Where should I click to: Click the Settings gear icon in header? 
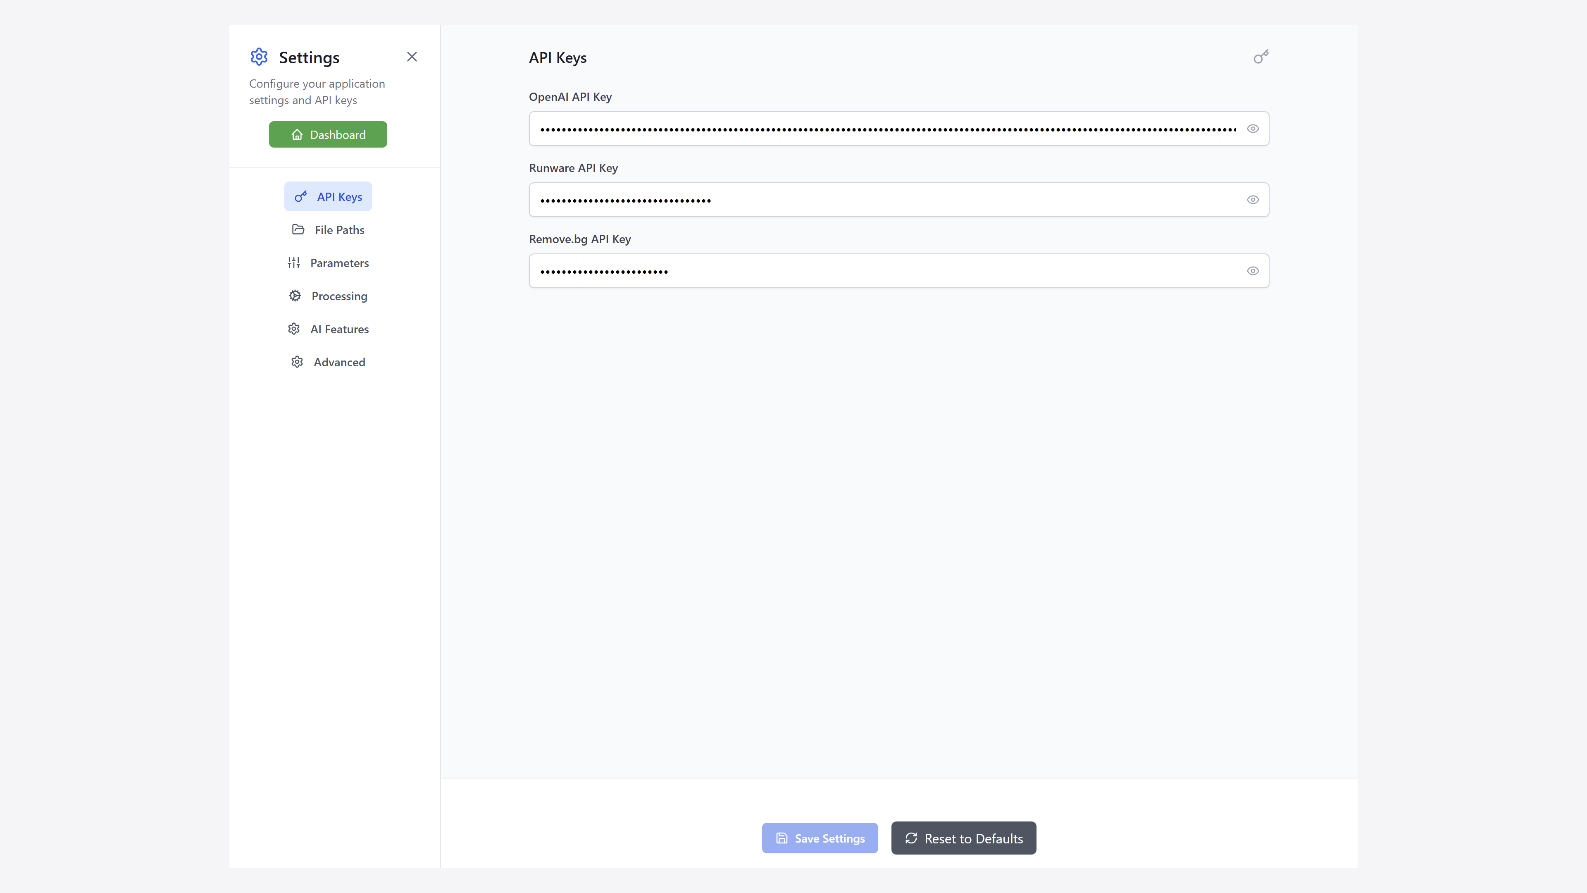[259, 57]
